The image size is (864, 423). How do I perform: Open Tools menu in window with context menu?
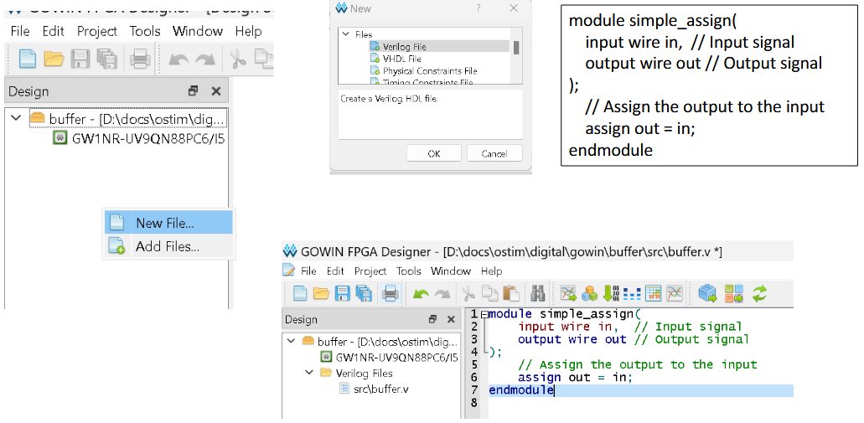click(145, 31)
